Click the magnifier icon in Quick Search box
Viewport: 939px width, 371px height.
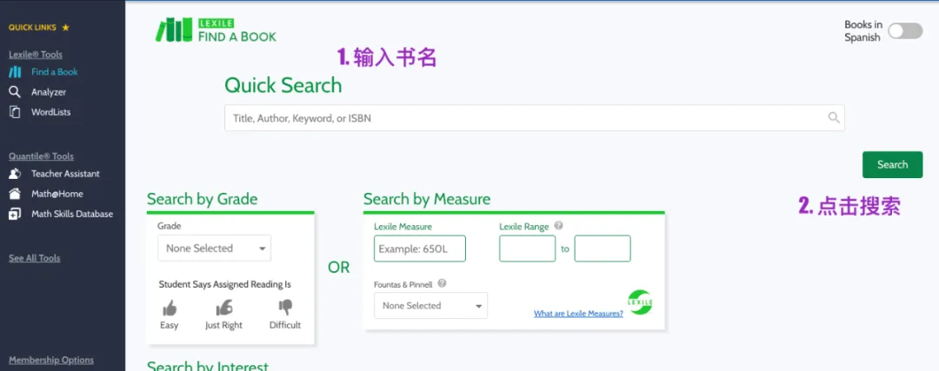(x=834, y=118)
